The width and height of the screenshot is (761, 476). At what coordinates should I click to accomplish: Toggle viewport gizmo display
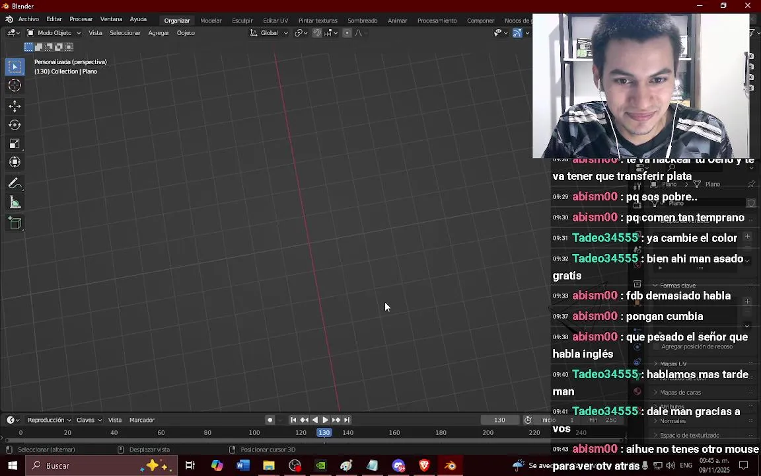[517, 33]
